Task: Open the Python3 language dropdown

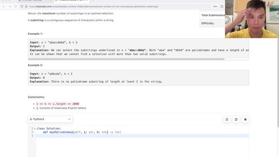Action: 50,119
